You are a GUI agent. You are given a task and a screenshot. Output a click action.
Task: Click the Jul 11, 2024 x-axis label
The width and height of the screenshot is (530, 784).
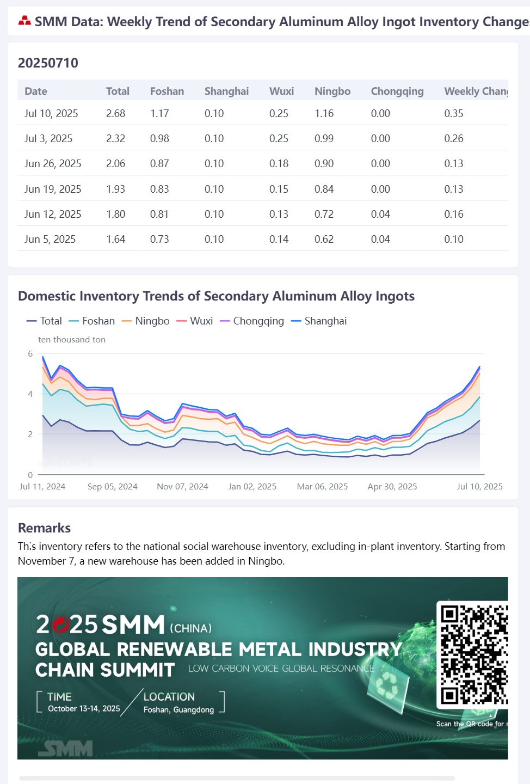[42, 486]
